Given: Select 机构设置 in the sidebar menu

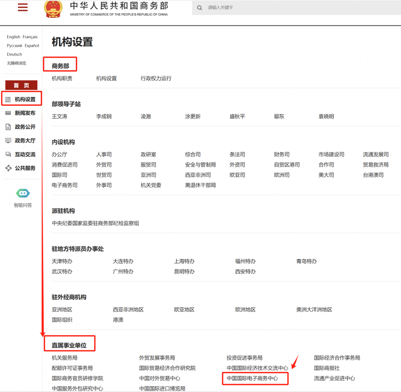Looking at the screenshot, I should pos(25,99).
